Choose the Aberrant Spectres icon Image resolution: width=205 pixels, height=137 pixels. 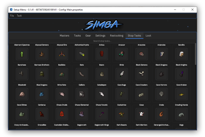[x=22, y=54]
